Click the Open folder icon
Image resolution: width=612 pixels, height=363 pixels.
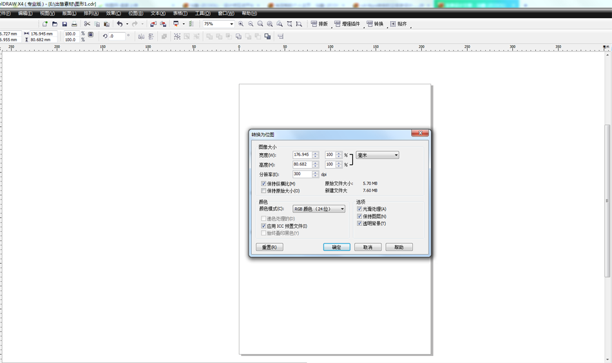coord(55,24)
